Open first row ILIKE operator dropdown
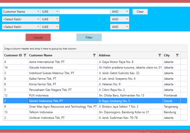Image resolution: width=190 pixels, height=133 pixels. coord(50,12)
